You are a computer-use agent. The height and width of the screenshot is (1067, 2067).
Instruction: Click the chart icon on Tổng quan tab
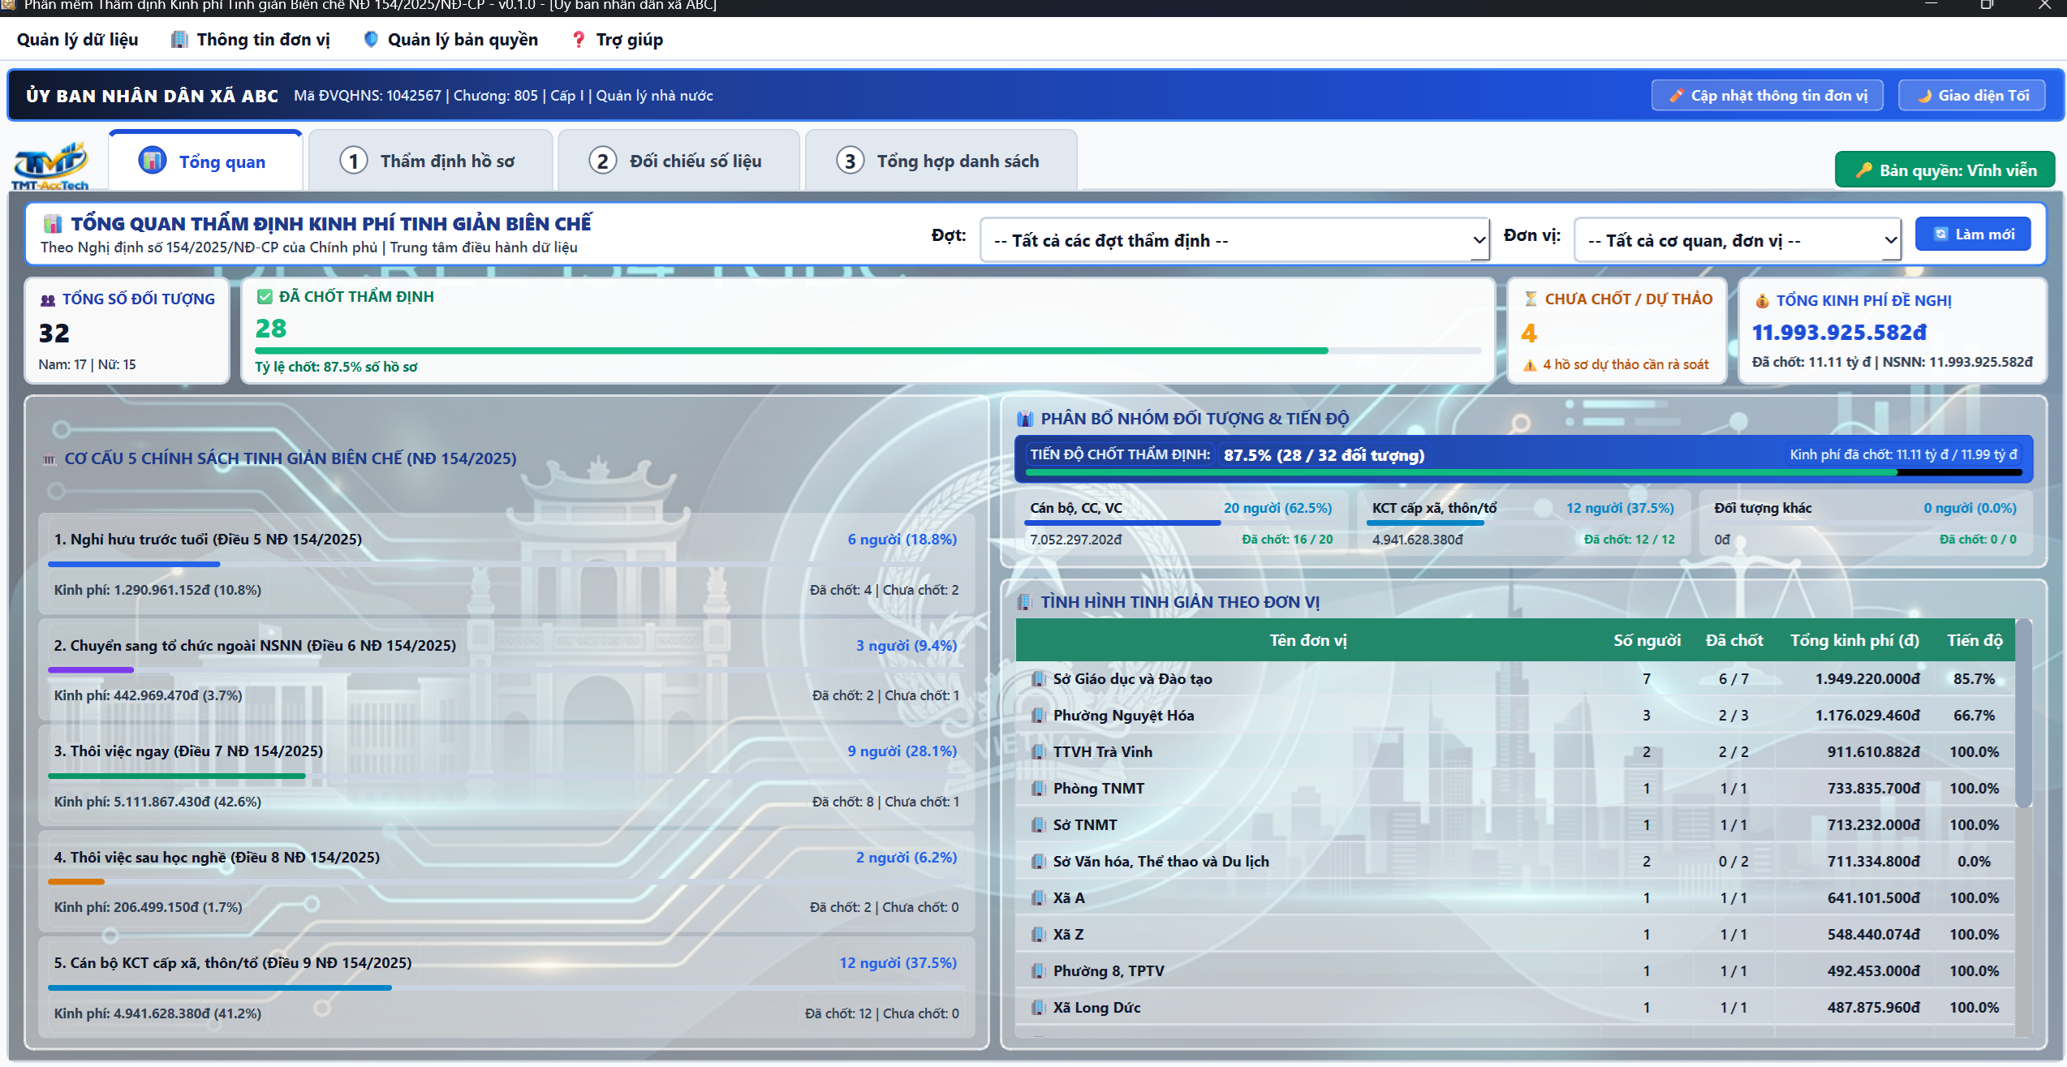tap(153, 161)
